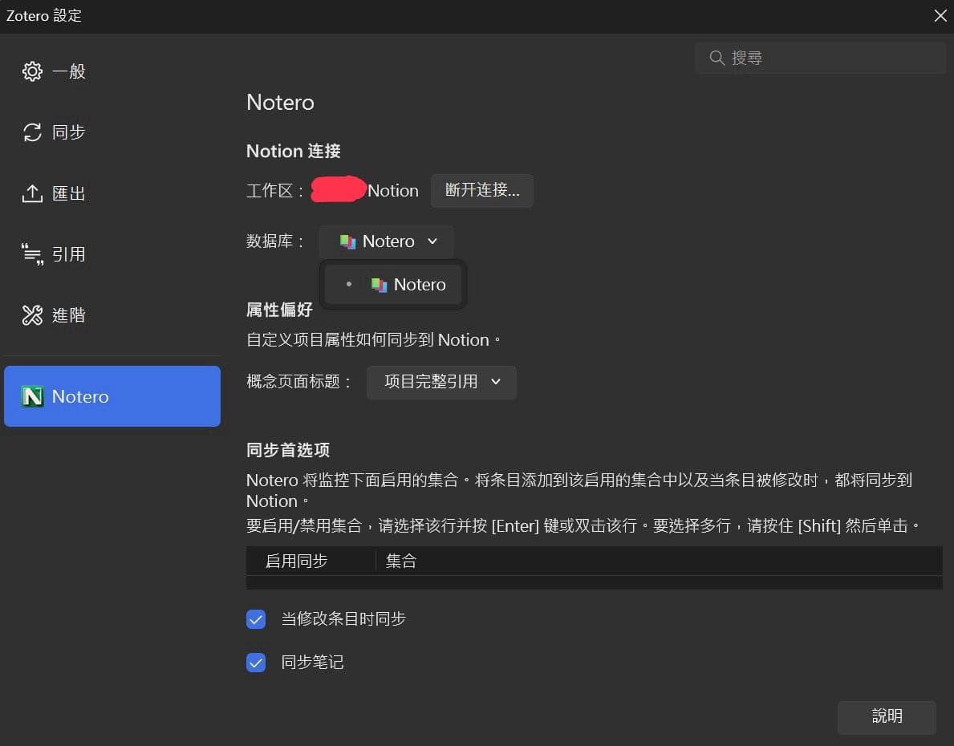Click the Sync arrows icon
The image size is (954, 746).
click(32, 132)
